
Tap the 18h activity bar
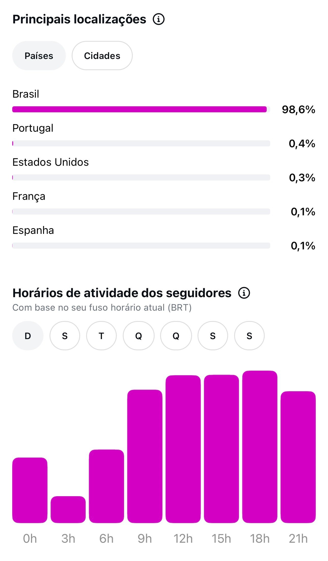pyautogui.click(x=260, y=447)
